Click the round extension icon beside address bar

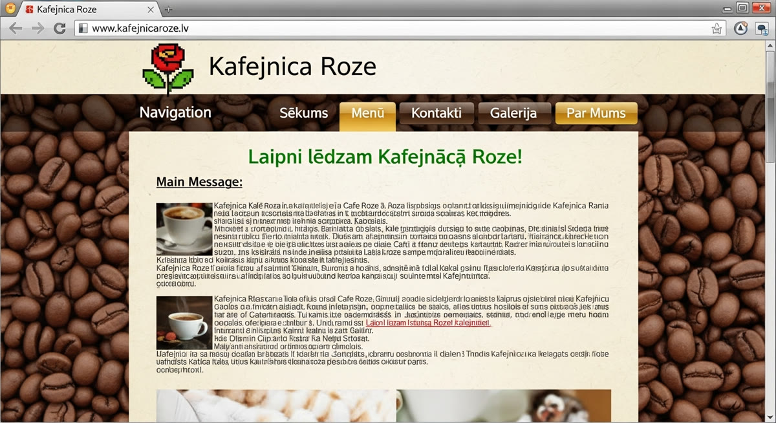click(741, 28)
